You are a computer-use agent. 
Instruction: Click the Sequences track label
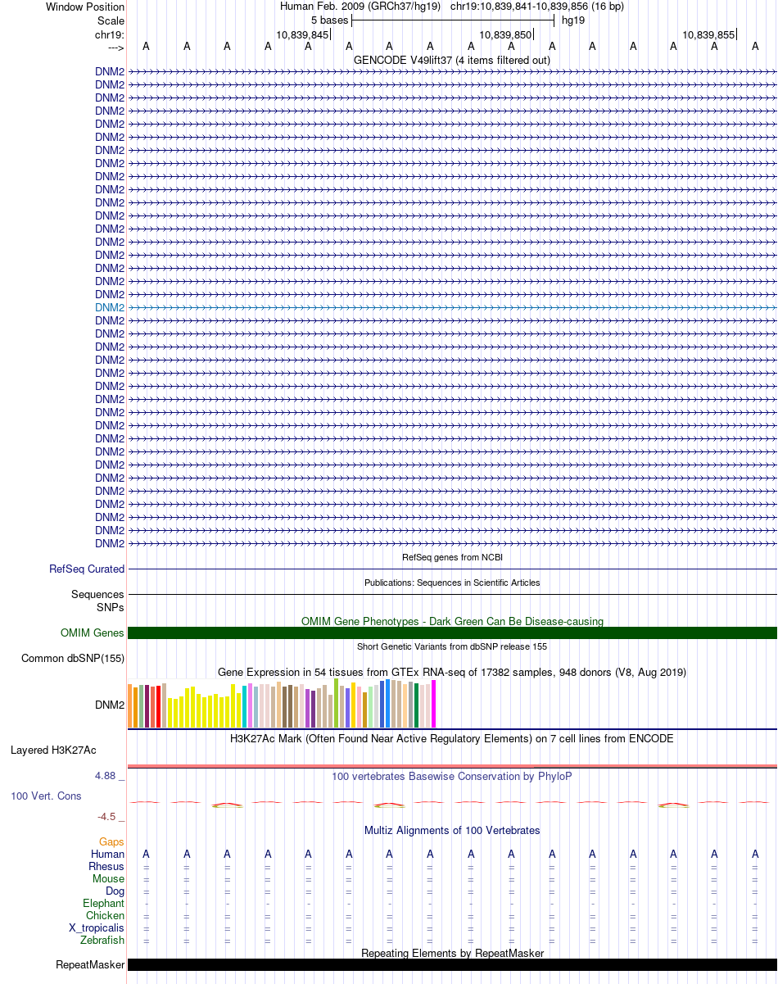coord(97,594)
